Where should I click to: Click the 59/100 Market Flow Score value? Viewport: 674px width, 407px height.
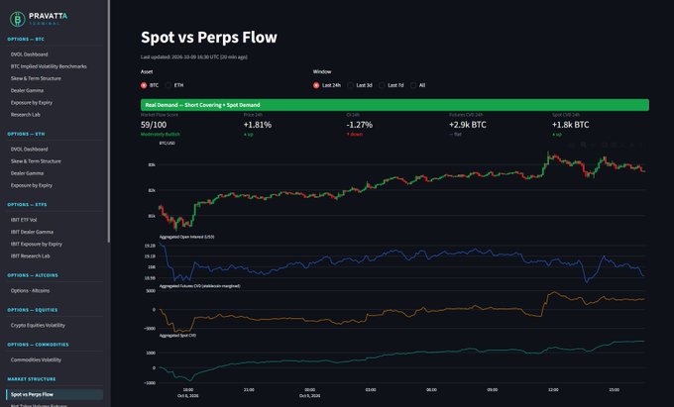(x=154, y=125)
